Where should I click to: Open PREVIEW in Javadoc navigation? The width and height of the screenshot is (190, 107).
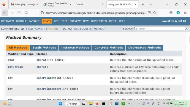click(x=75, y=21)
